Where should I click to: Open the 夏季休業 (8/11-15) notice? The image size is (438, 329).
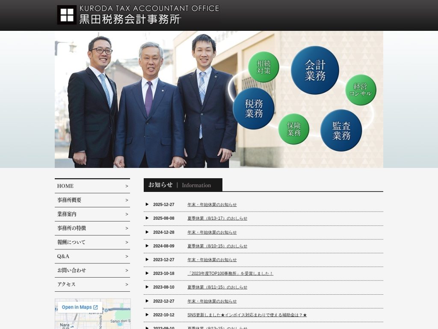pyautogui.click(x=217, y=287)
